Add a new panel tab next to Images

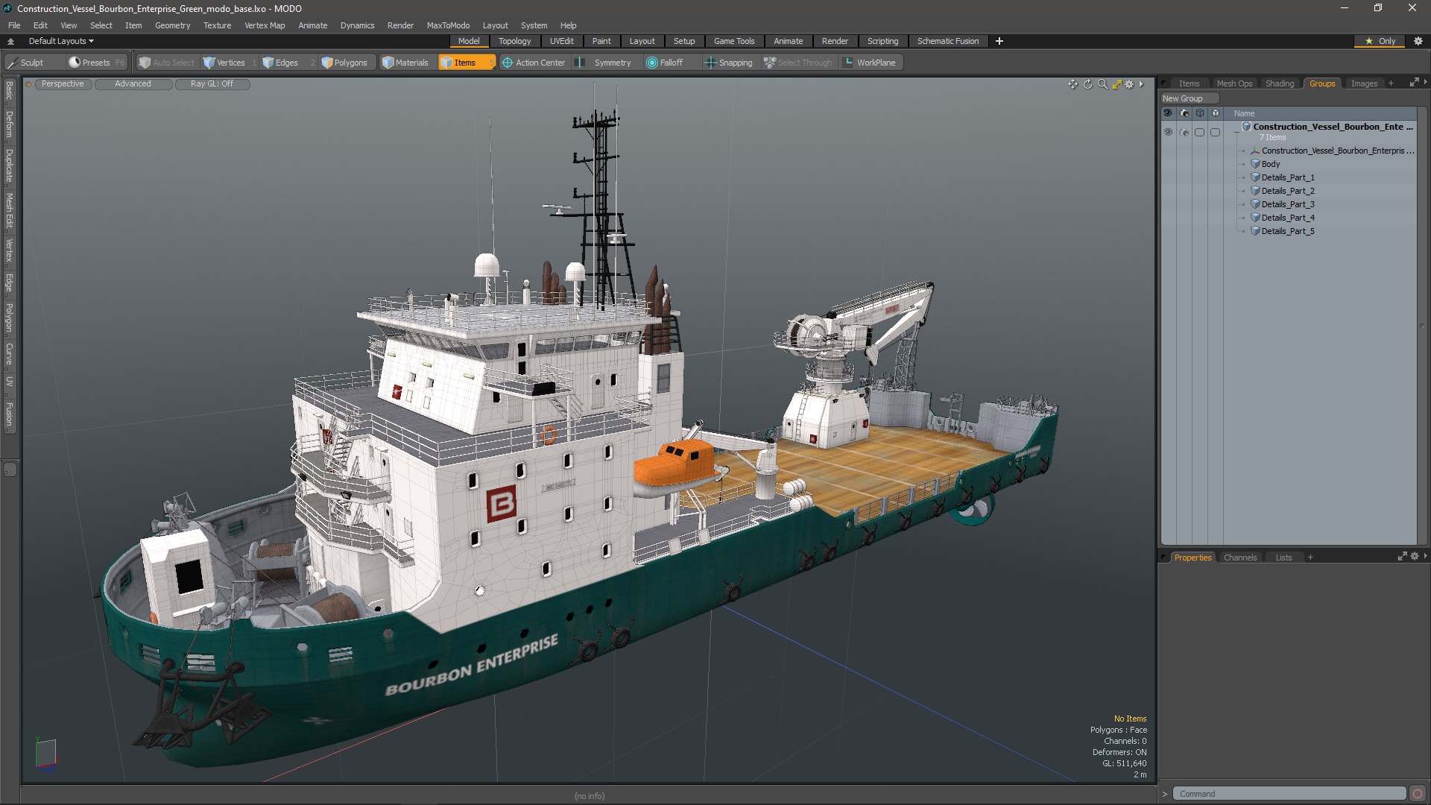tap(1391, 83)
